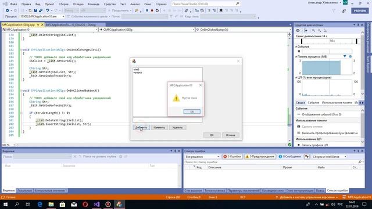Open the Сборка menu

tap(63, 4)
